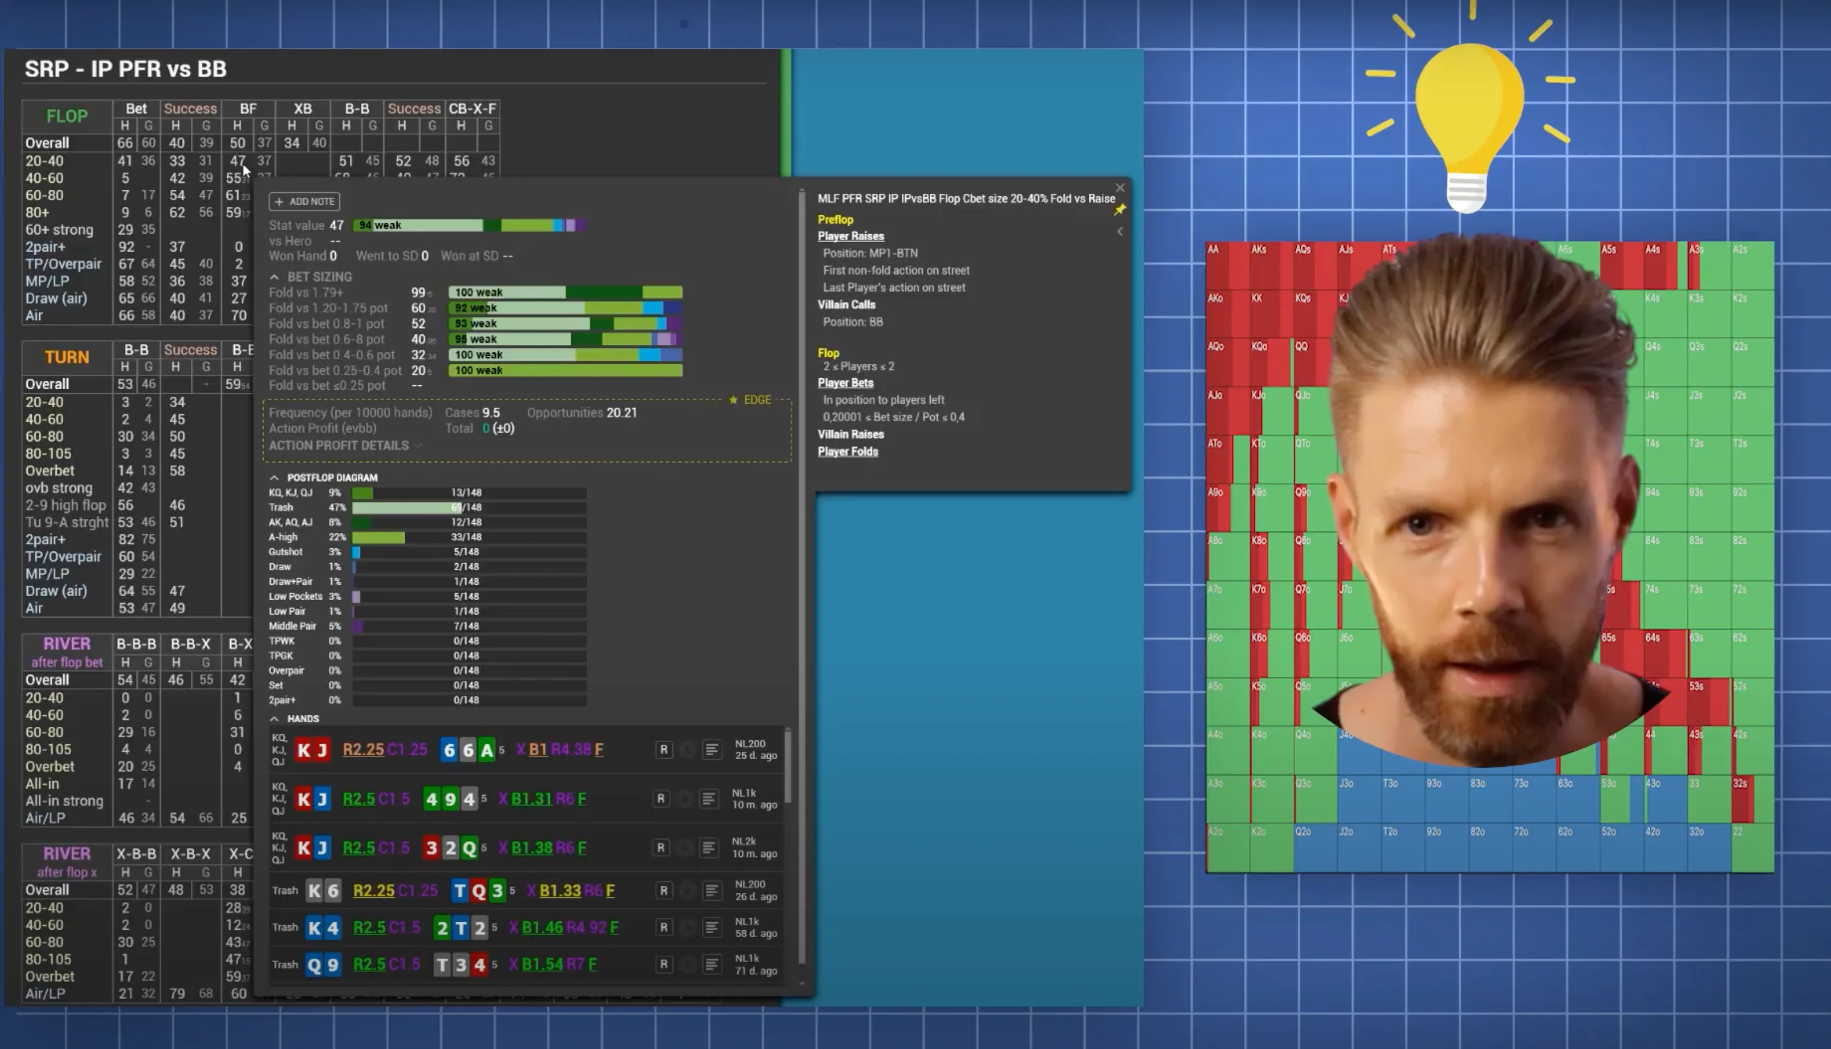Click the ADD NOTE button
The width and height of the screenshot is (1831, 1049).
[x=304, y=202]
